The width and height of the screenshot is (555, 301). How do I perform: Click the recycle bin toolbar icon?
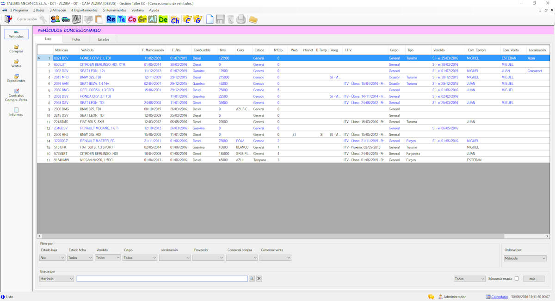[x=230, y=19]
